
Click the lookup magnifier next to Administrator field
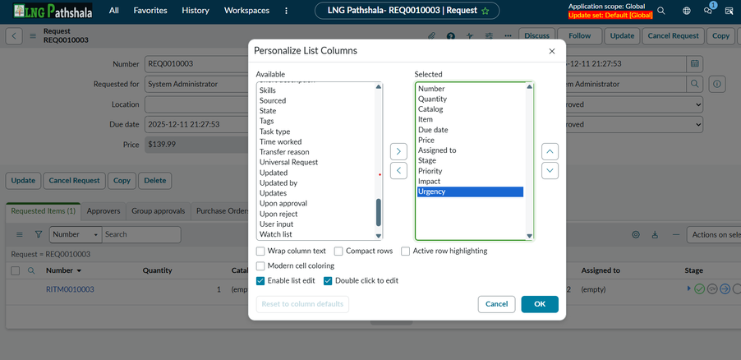[x=695, y=84]
